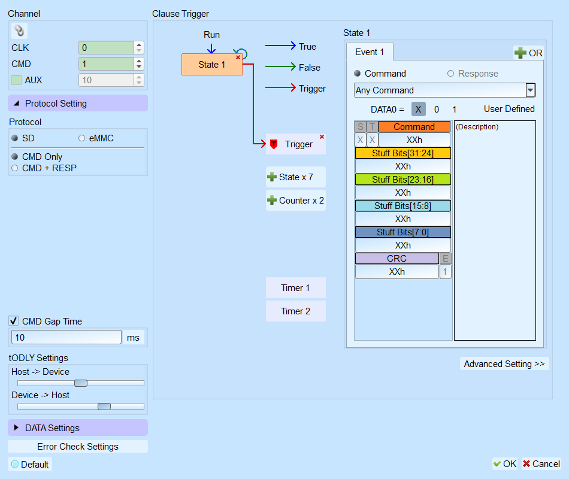The width and height of the screenshot is (569, 479).
Task: Select the SD protocol radio button
Action: point(15,138)
